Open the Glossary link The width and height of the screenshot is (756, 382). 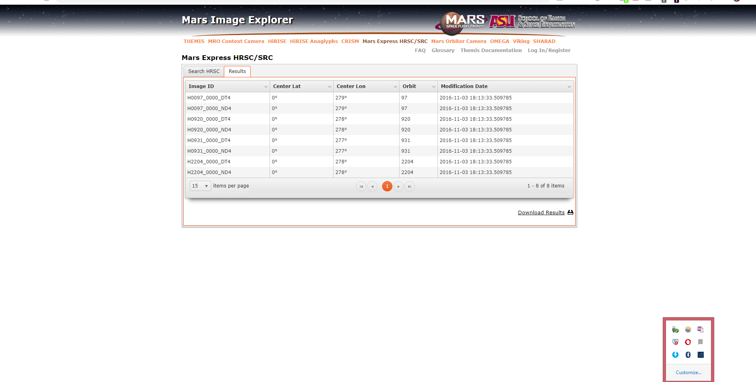443,51
